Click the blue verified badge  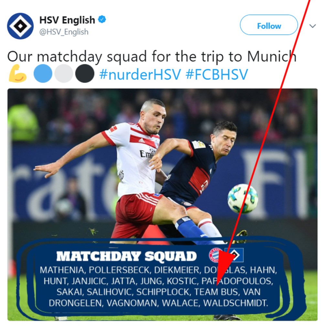coord(102,20)
